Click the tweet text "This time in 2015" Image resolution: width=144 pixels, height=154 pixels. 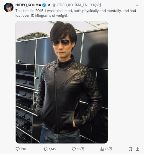pyautogui.click(x=29, y=11)
